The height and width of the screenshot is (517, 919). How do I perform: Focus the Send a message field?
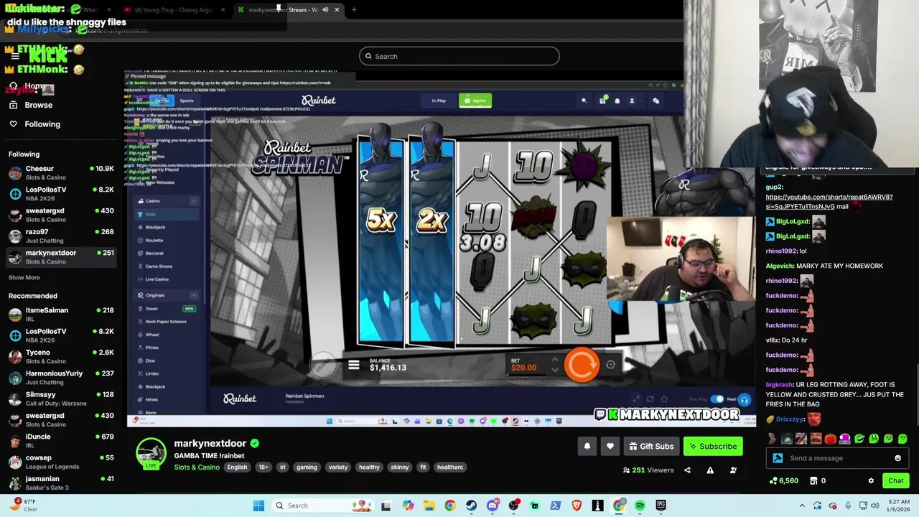coord(836,458)
